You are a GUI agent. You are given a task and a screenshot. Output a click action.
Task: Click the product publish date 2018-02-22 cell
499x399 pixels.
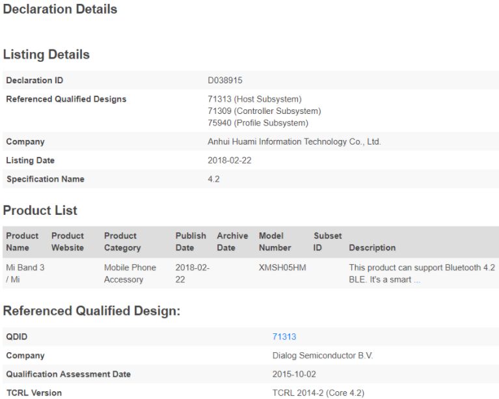click(192, 273)
